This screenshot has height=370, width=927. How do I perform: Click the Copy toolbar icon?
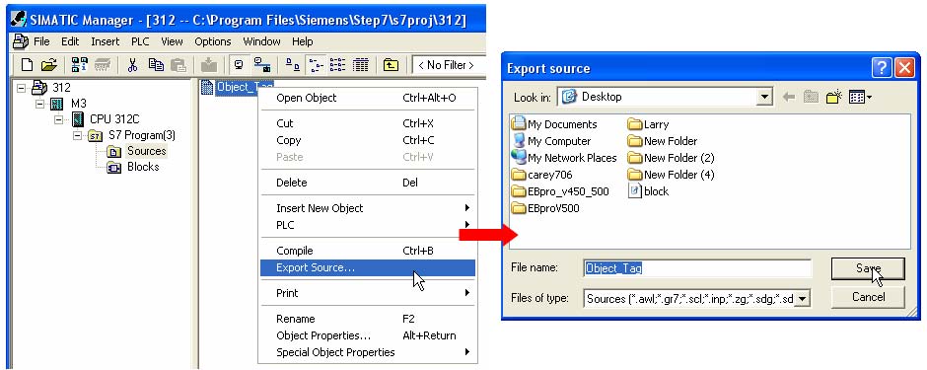(x=156, y=64)
